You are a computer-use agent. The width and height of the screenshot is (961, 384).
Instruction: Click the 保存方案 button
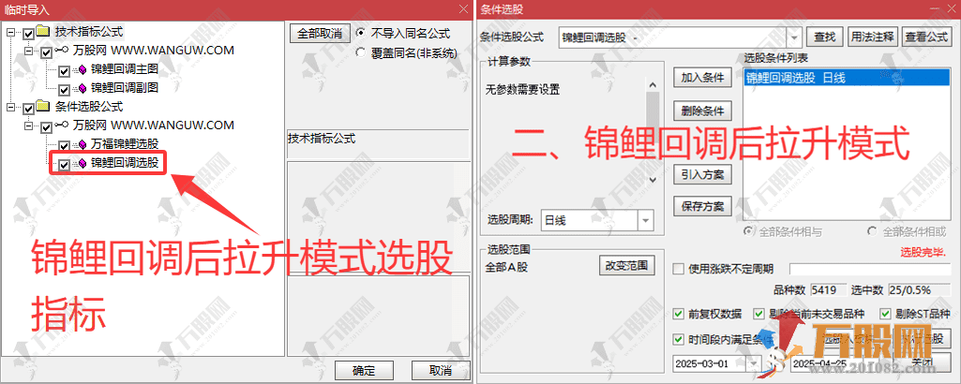click(702, 206)
